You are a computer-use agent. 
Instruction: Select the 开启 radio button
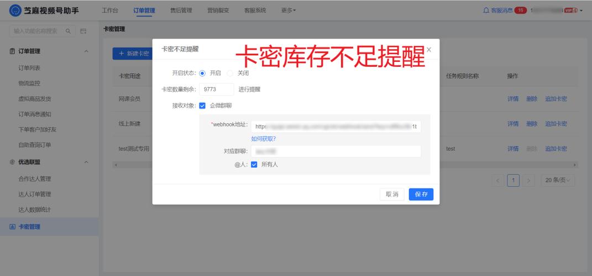click(x=202, y=73)
